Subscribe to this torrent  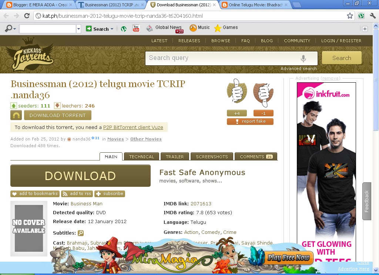pyautogui.click(x=110, y=194)
